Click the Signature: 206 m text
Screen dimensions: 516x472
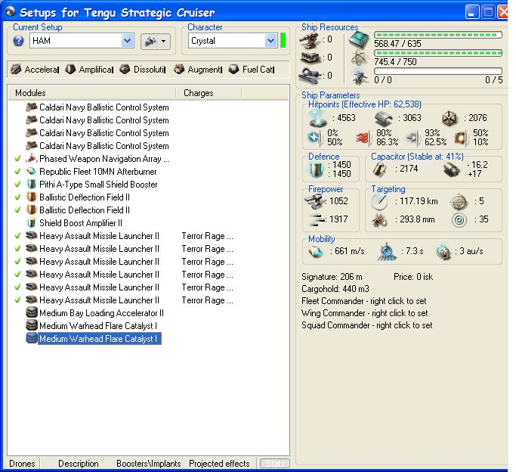pos(332,277)
